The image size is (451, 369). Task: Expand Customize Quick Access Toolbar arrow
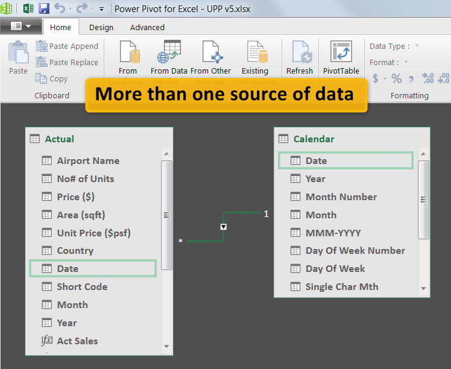(x=101, y=9)
